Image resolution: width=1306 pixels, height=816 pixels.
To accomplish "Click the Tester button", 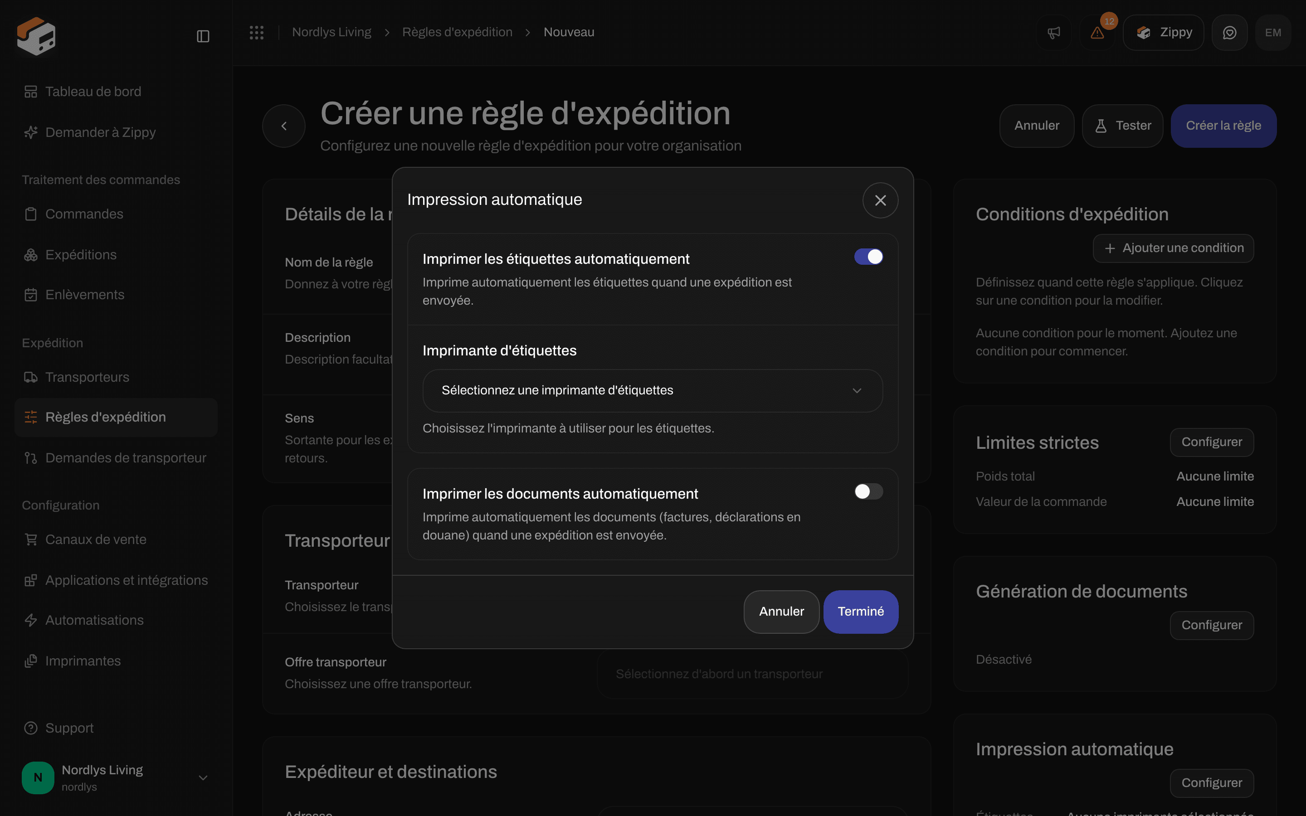I will click(1122, 126).
